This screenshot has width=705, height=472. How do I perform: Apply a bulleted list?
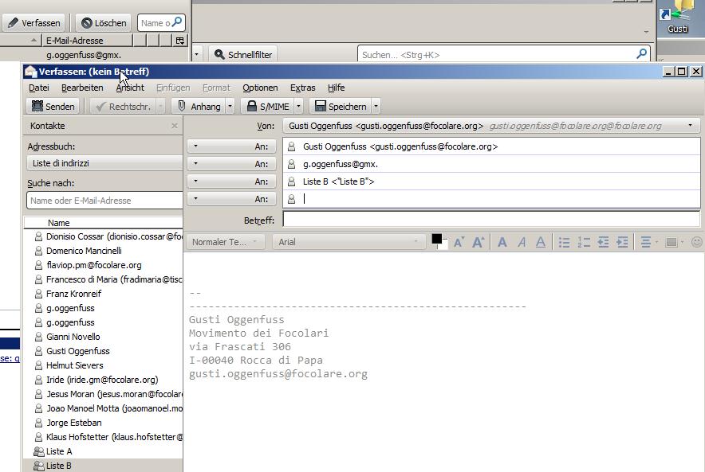[564, 242]
